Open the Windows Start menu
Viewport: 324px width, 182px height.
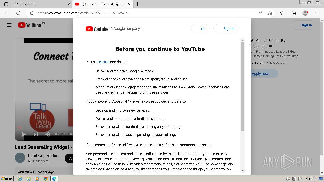coord(7,179)
